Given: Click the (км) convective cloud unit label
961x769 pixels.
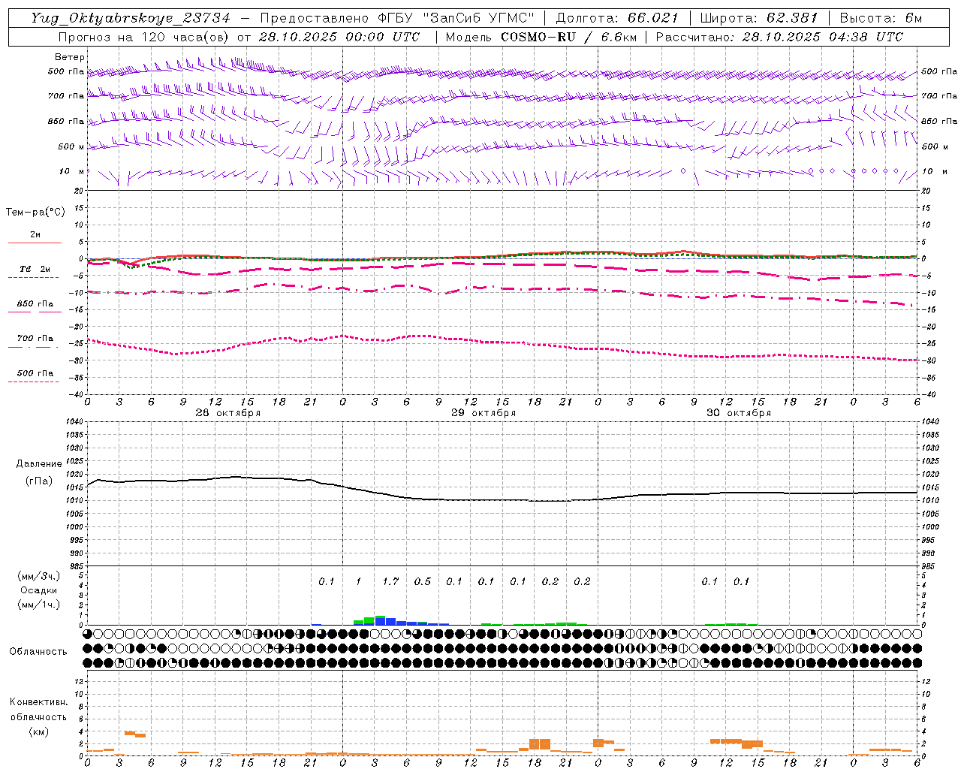Looking at the screenshot, I should click(38, 731).
